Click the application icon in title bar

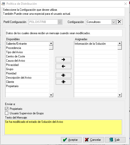point(3,4)
